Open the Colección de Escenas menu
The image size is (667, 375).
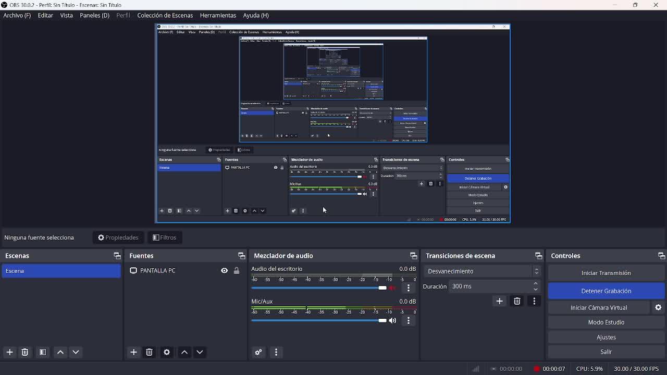pos(165,16)
